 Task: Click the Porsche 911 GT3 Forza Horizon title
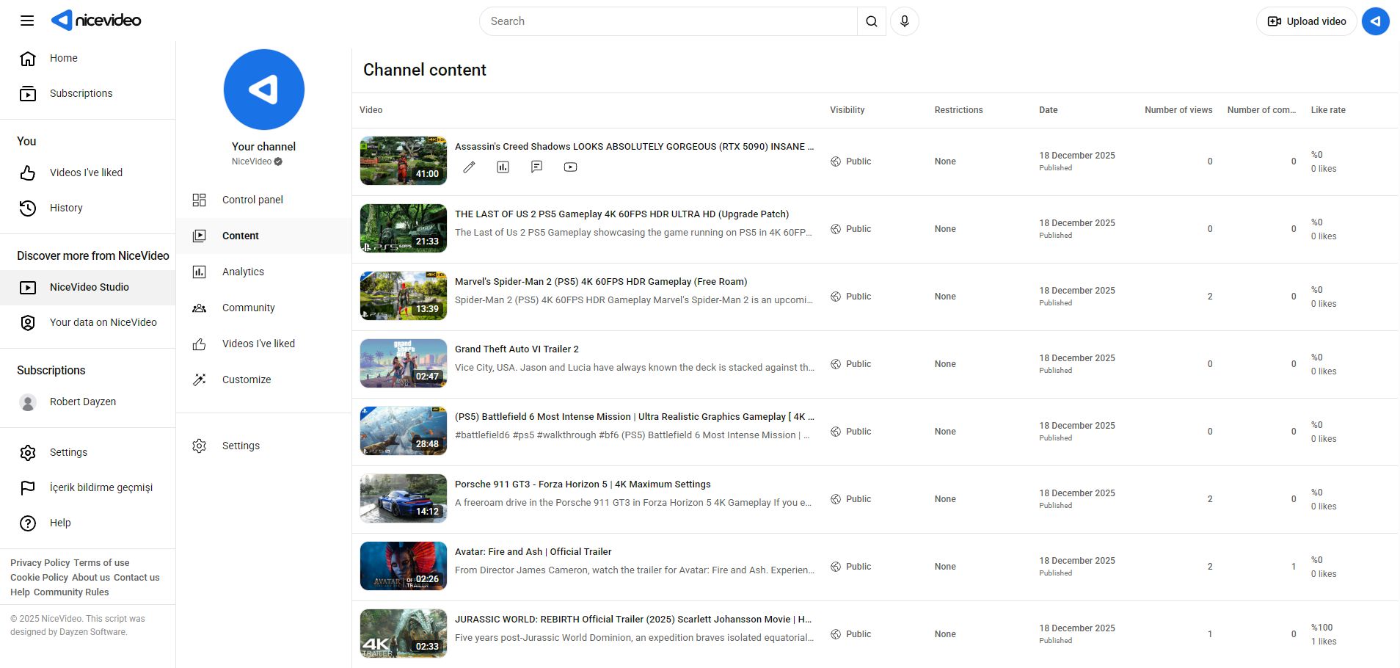pyautogui.click(x=583, y=484)
